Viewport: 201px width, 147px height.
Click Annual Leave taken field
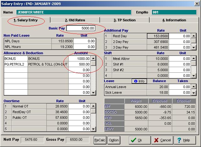click(x=180, y=87)
